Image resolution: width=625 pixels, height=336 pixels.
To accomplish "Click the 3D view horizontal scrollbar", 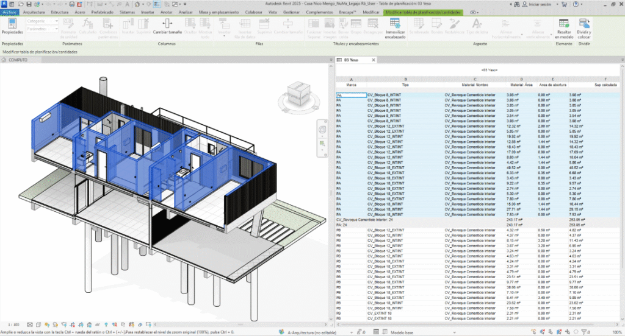I will [x=239, y=324].
